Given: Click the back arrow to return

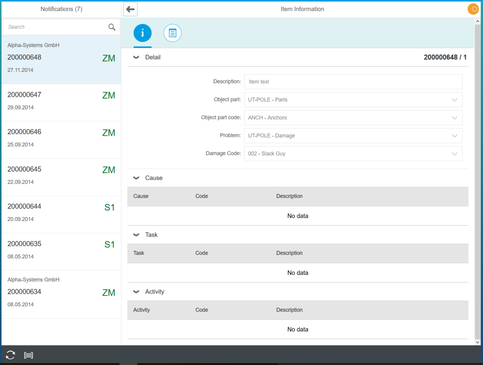Looking at the screenshot, I should [x=130, y=9].
